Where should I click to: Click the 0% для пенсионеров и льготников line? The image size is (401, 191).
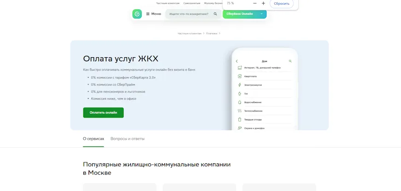(x=118, y=91)
